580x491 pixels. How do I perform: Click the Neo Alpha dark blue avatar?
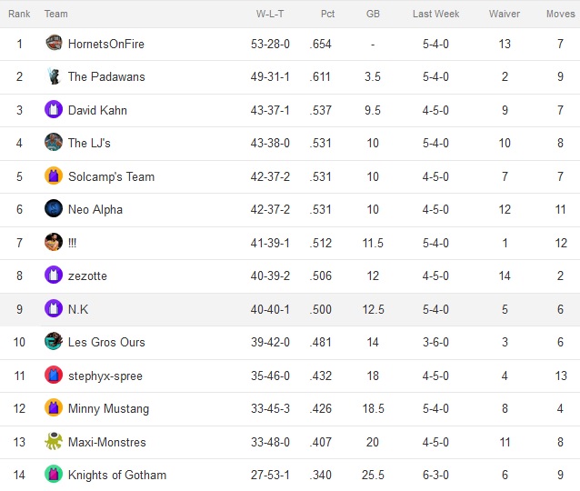(54, 209)
